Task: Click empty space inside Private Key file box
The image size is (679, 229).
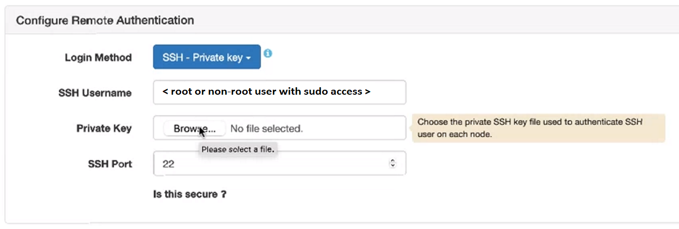Action: click(354, 128)
